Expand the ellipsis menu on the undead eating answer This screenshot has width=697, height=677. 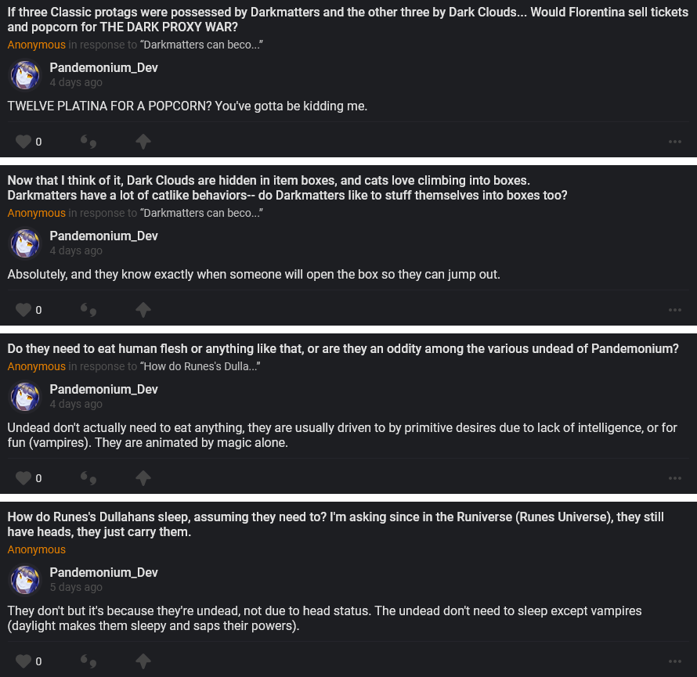(x=675, y=478)
